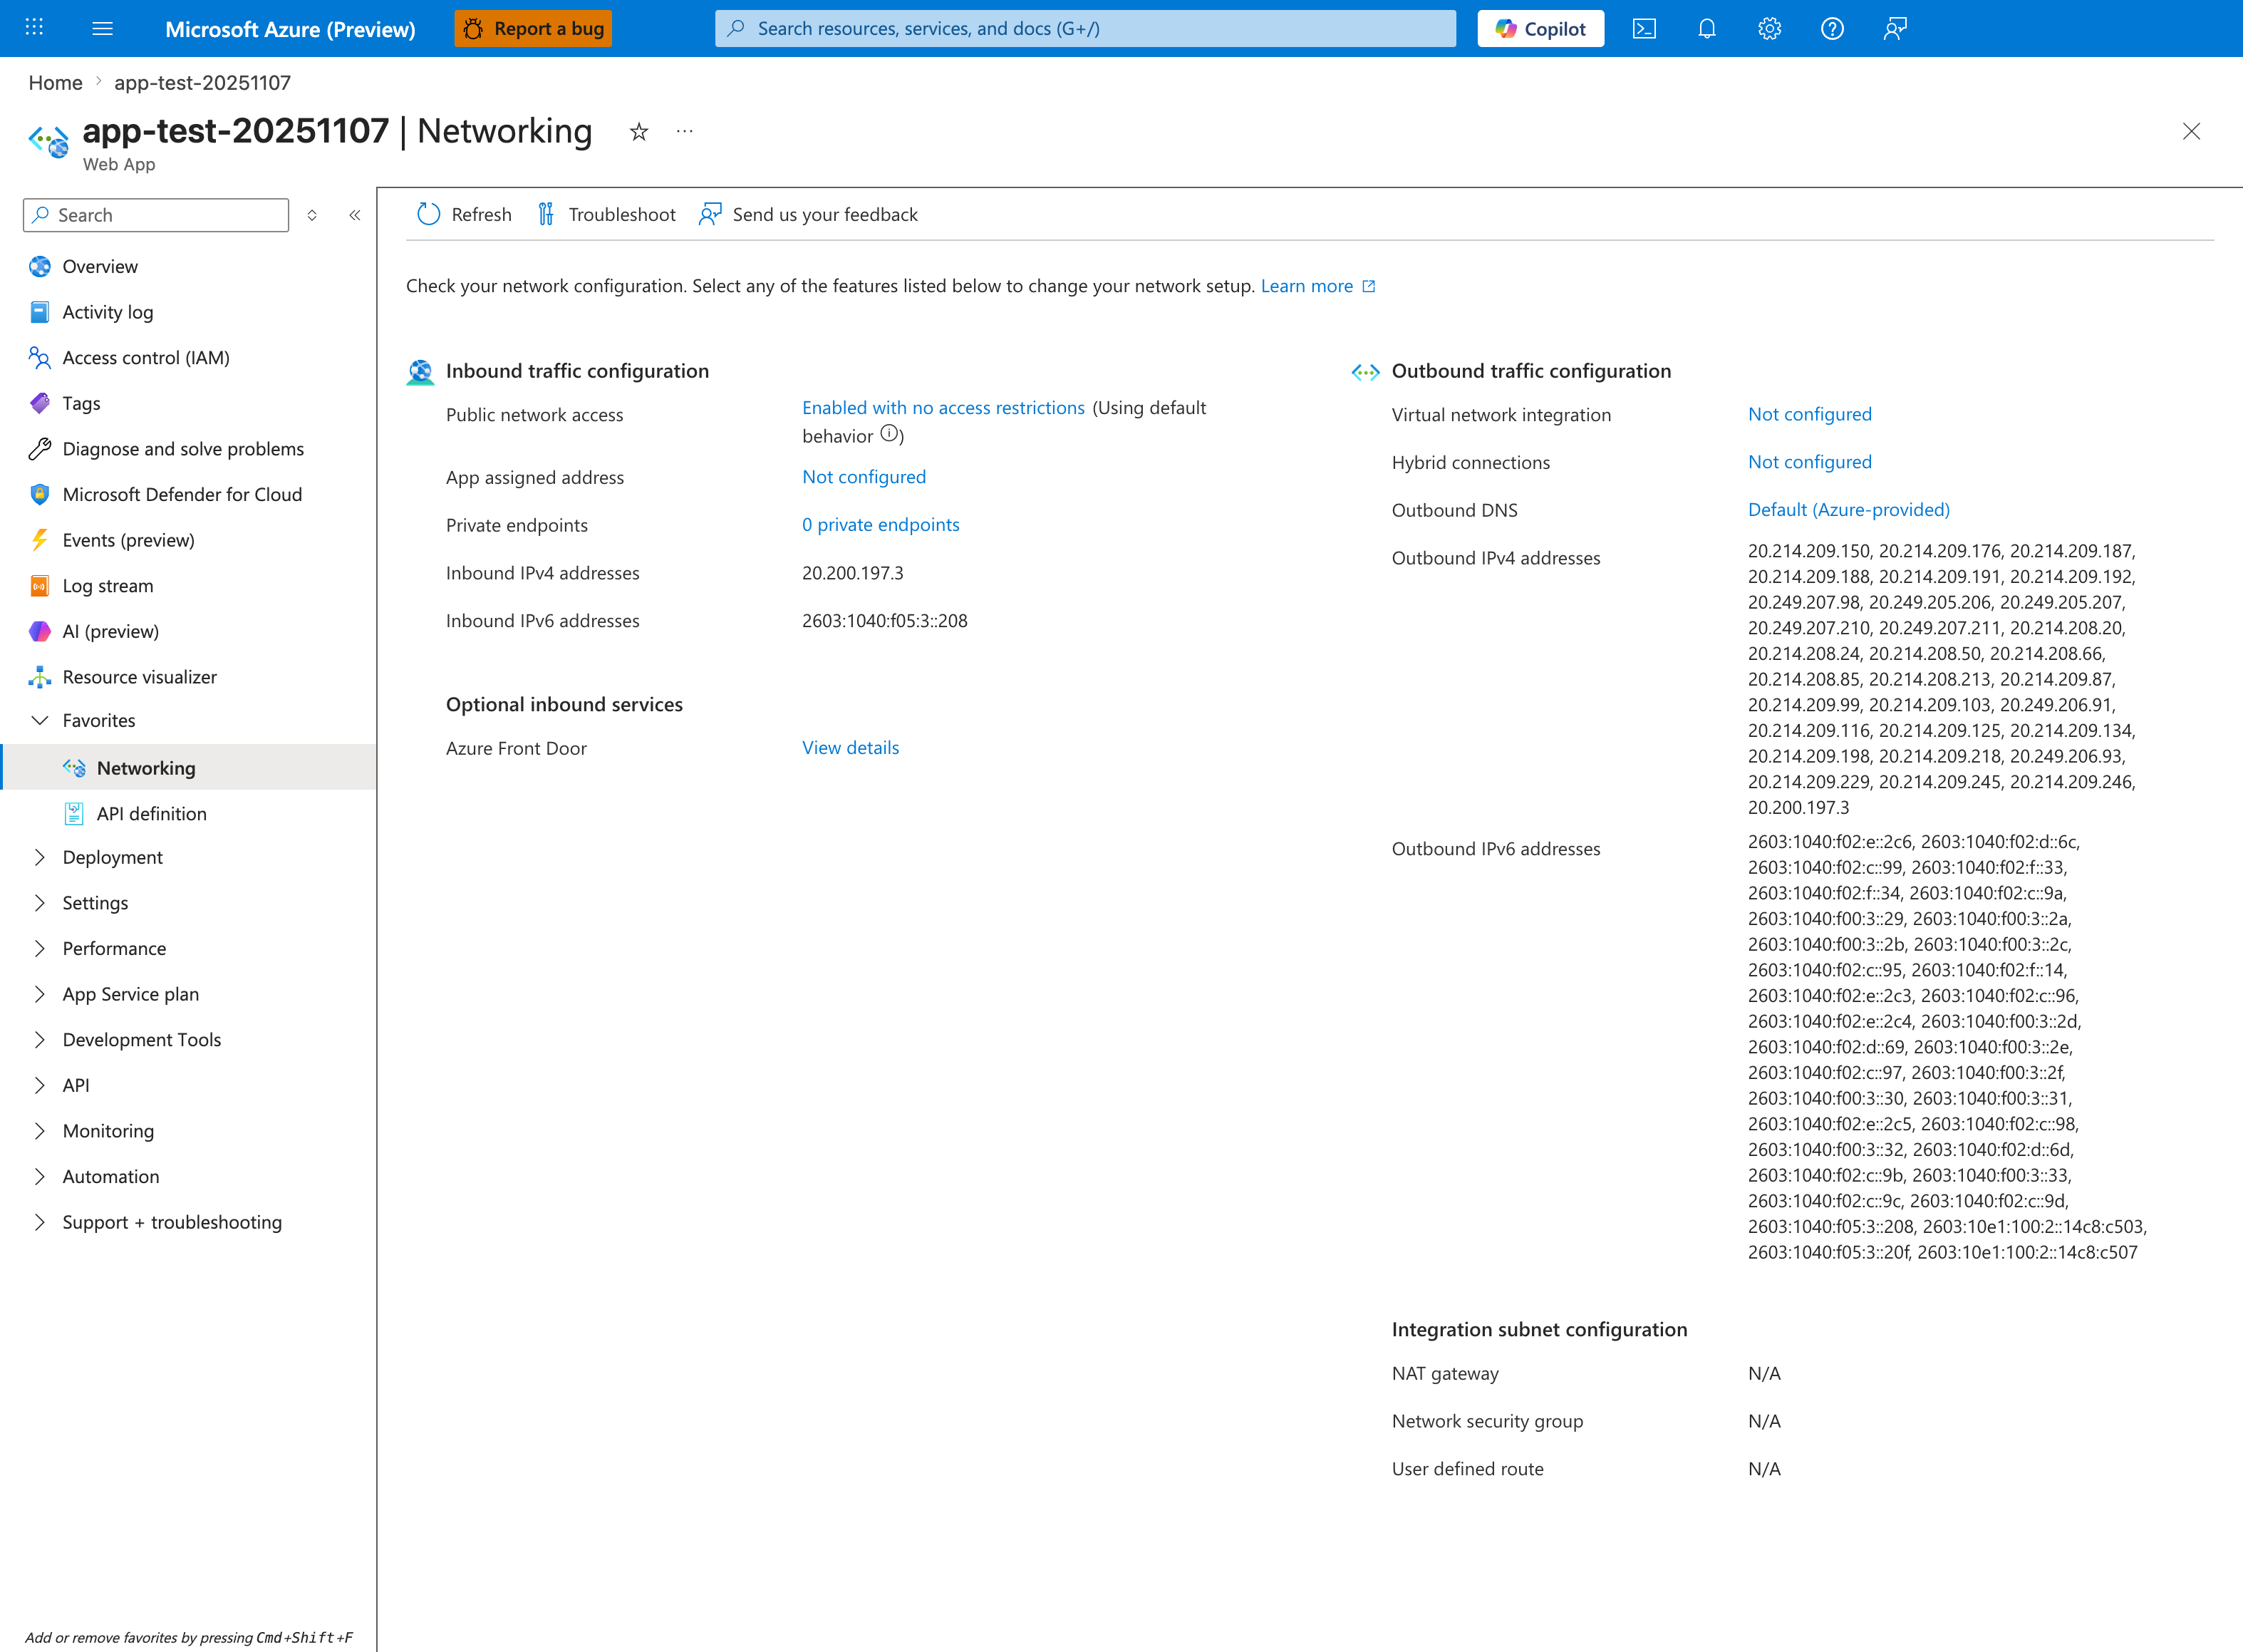Click the Resource visualizer icon
Image resolution: width=2243 pixels, height=1652 pixels.
click(40, 677)
